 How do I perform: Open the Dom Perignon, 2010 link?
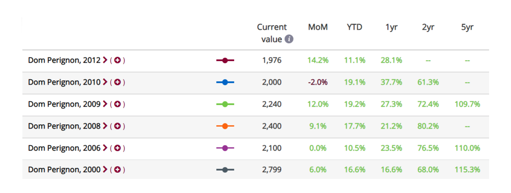click(64, 82)
